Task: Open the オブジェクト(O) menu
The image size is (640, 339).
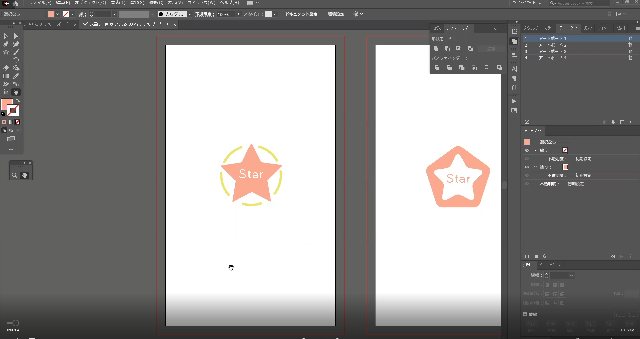Action: click(90, 3)
